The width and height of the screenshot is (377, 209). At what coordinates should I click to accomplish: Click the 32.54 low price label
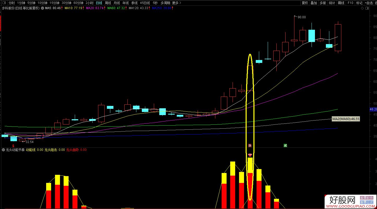[x=29, y=142]
